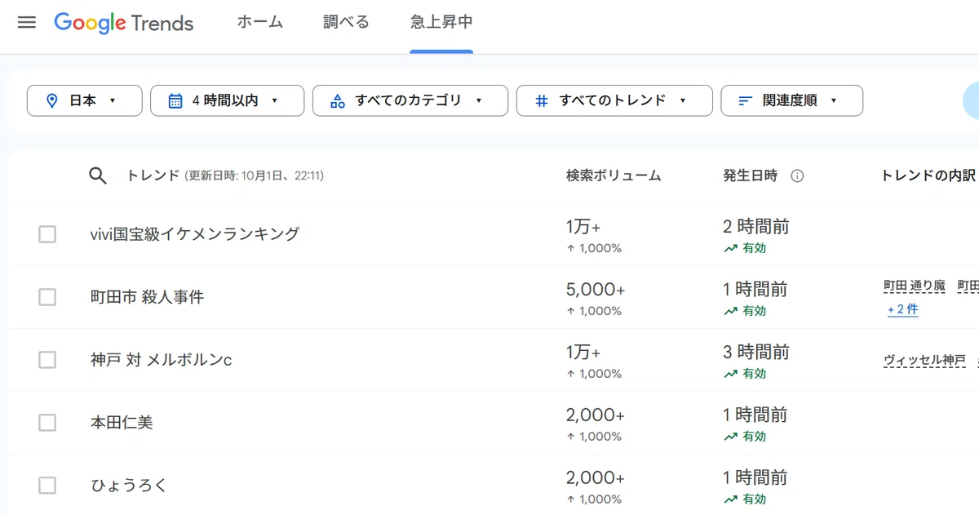
Task: Check the box for 町田市 殺人事件
Action: pyautogui.click(x=47, y=297)
